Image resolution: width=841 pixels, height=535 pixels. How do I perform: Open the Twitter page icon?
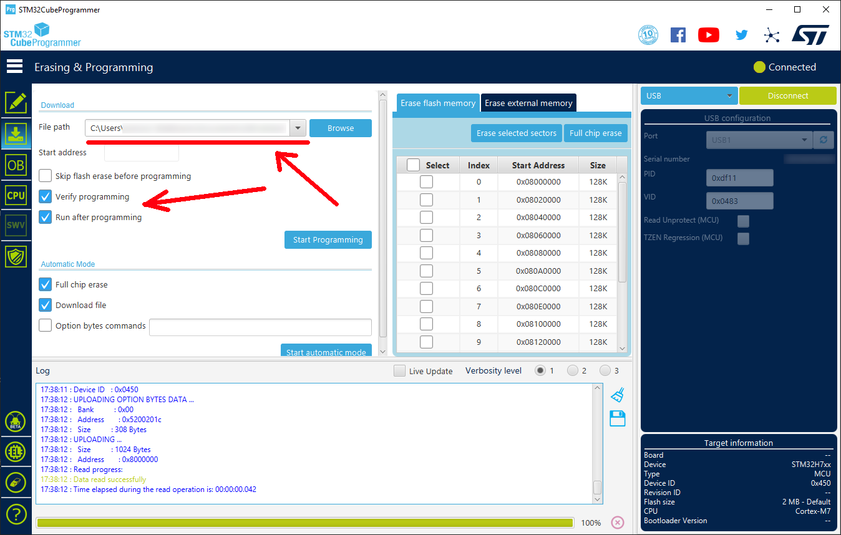[741, 35]
